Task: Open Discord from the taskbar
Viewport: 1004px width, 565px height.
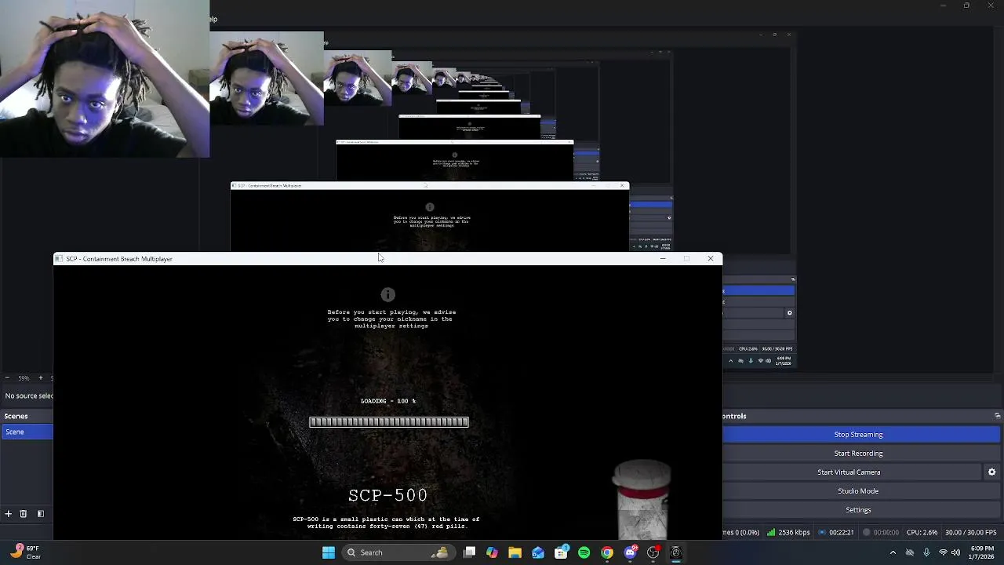Action: point(630,552)
